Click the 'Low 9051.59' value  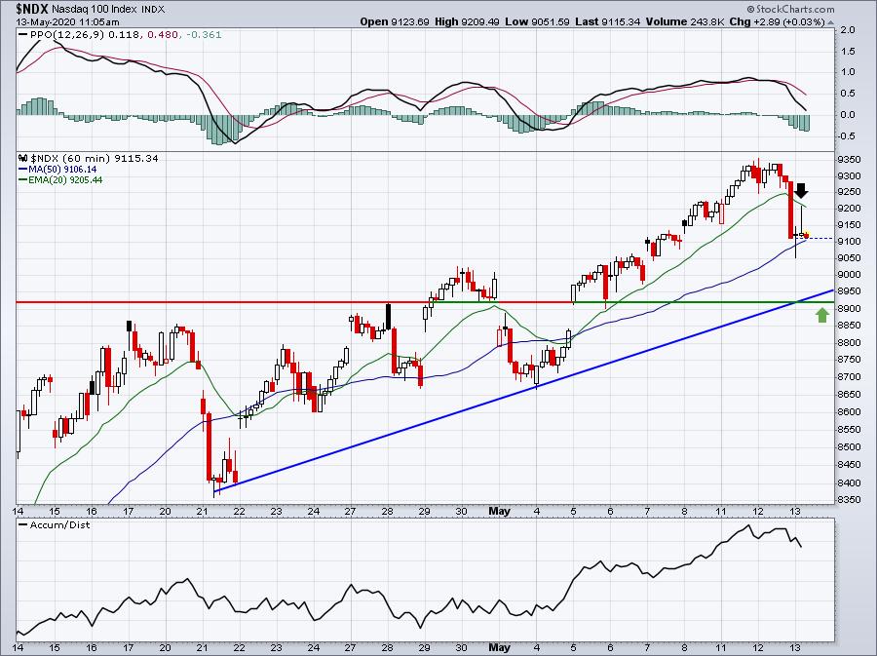click(x=537, y=21)
